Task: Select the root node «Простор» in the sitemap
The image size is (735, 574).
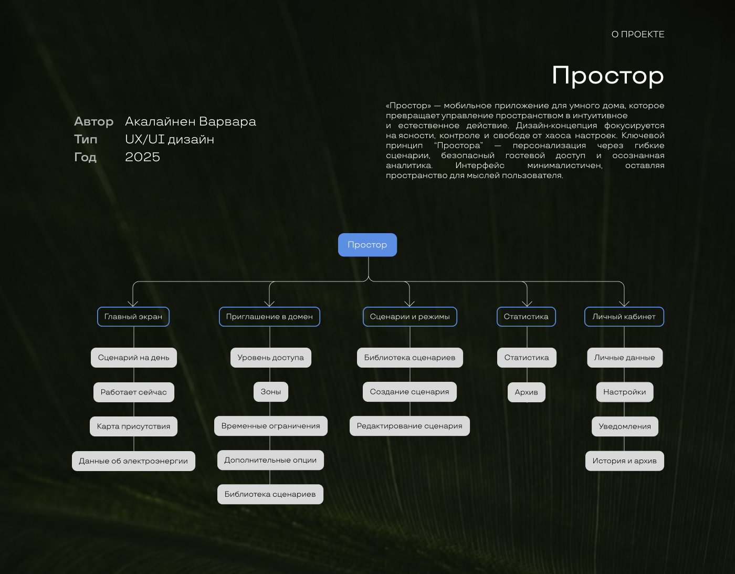Action: [x=367, y=245]
